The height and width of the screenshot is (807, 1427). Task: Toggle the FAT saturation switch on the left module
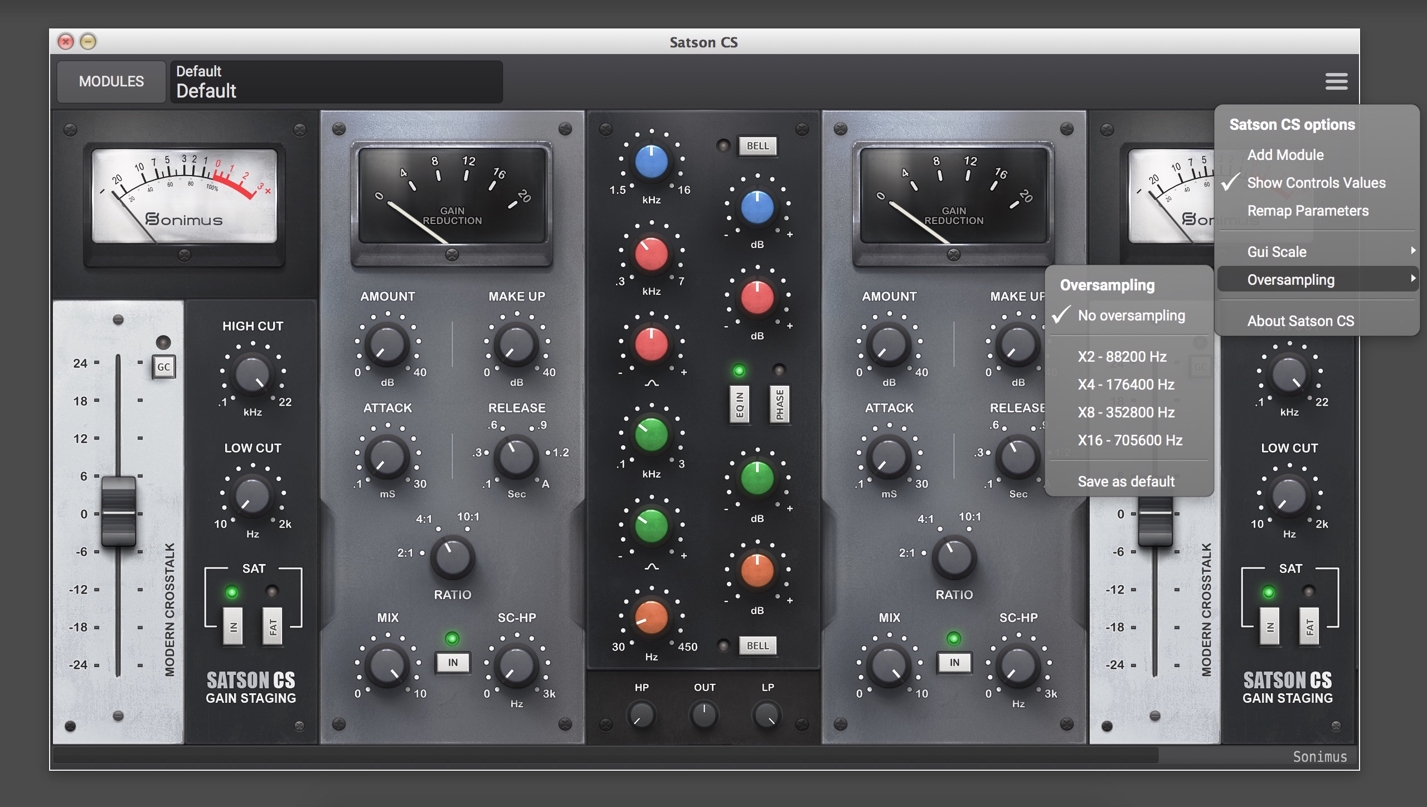click(x=273, y=626)
